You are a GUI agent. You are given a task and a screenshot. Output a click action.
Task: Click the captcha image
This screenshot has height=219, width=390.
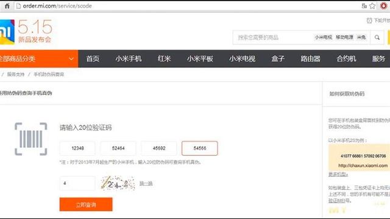[x=118, y=183]
